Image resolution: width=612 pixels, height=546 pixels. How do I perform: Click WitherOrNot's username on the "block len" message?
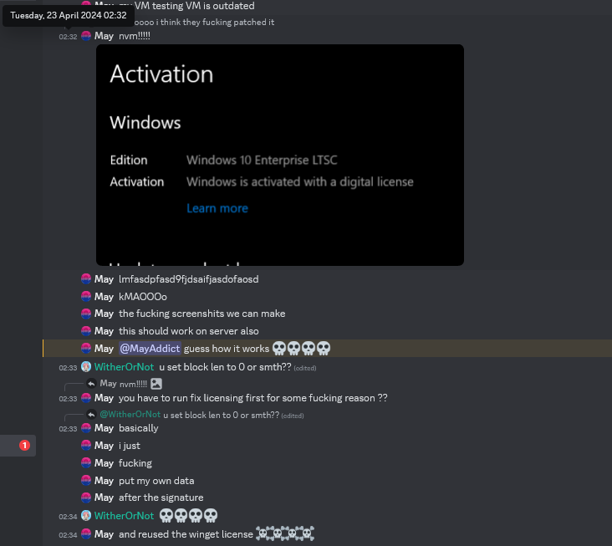click(124, 367)
